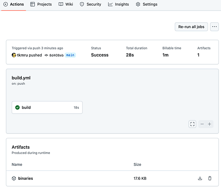This screenshot has width=221, height=189.
Task: View the Insights tab
Action: 119,4
